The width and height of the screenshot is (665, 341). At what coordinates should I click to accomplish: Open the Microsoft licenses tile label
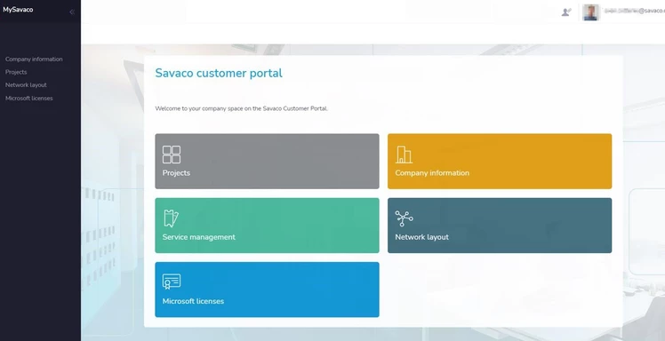[x=193, y=301]
